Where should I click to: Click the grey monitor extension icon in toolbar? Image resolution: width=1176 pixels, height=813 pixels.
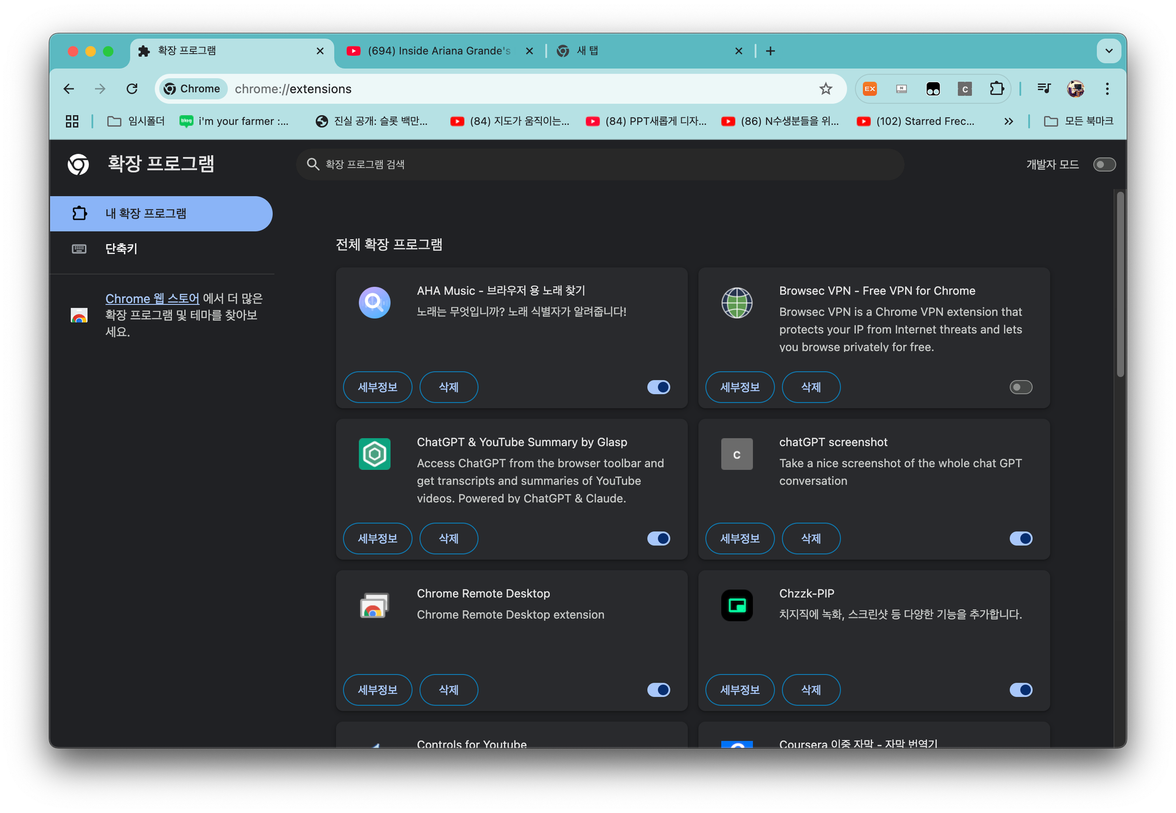pos(902,88)
